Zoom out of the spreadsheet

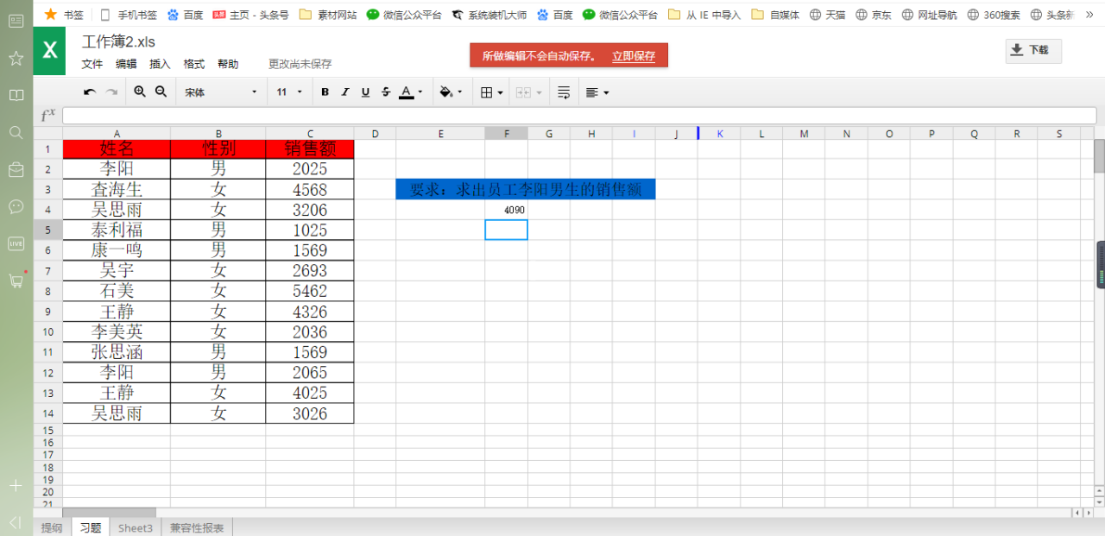(x=161, y=91)
